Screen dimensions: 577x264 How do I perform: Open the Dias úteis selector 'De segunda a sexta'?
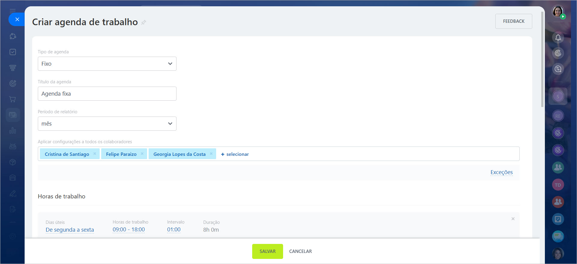pos(70,230)
